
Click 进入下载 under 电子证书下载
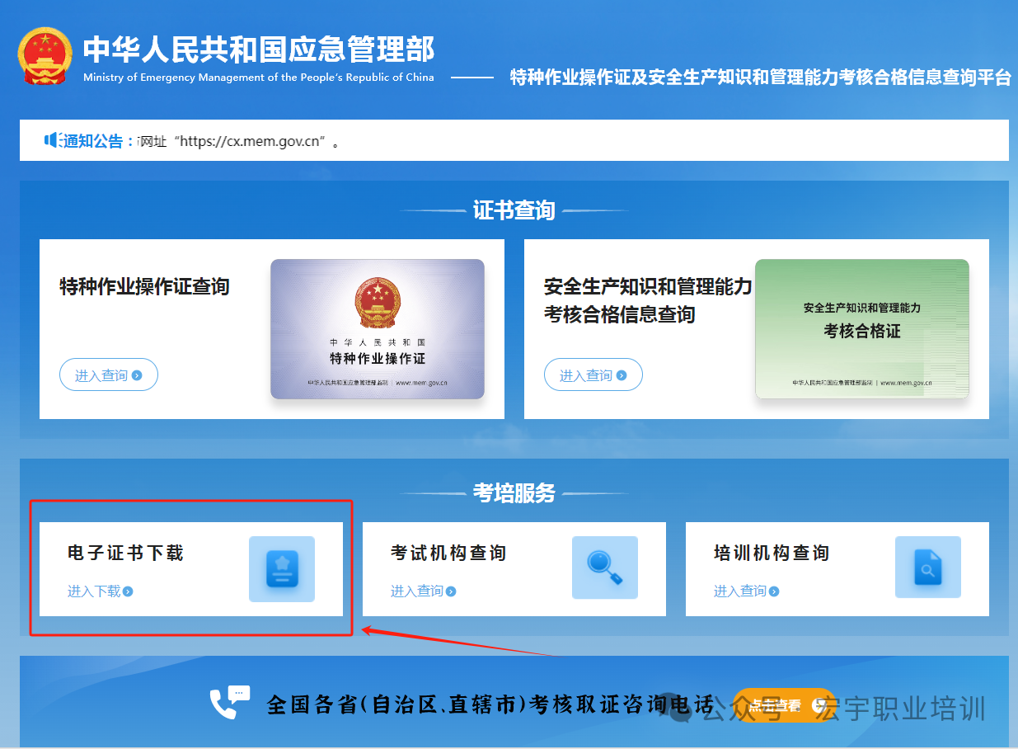coord(100,591)
